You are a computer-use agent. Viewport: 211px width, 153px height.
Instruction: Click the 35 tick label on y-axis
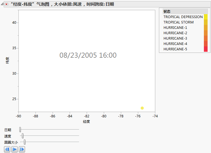(x=14, y=48)
